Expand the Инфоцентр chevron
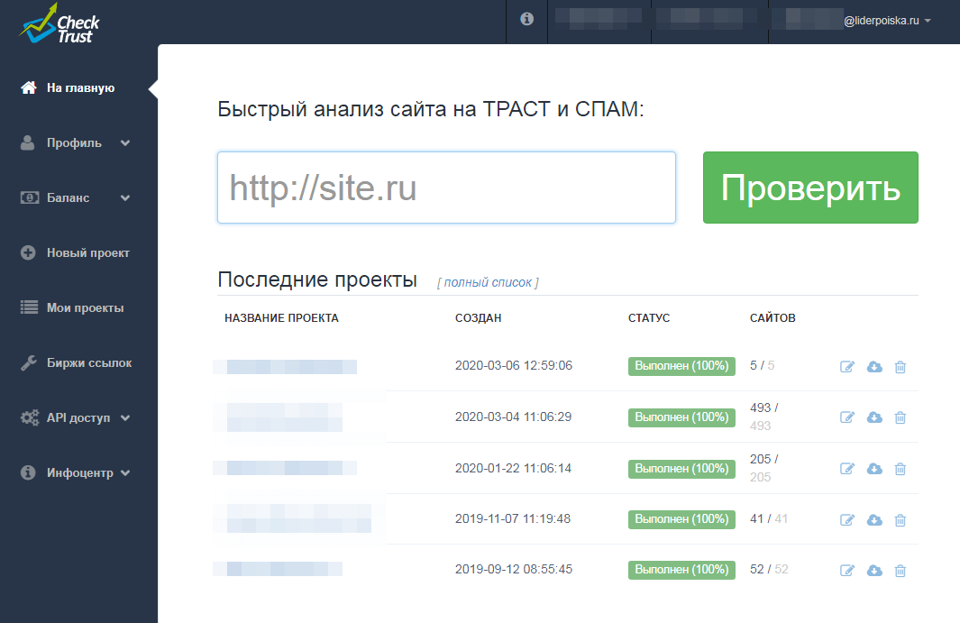Image resolution: width=960 pixels, height=623 pixels. tap(125, 473)
